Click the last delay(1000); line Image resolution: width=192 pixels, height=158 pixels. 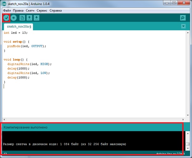[x=18, y=78]
